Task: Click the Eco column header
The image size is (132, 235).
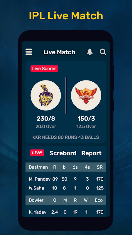Action: coord(99,200)
